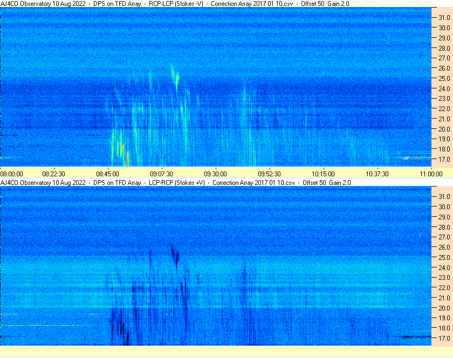Screen dimensions: 453x358
Task: Click the dark burst near 26 MHz in Stokes +V plot
Action: [175, 255]
